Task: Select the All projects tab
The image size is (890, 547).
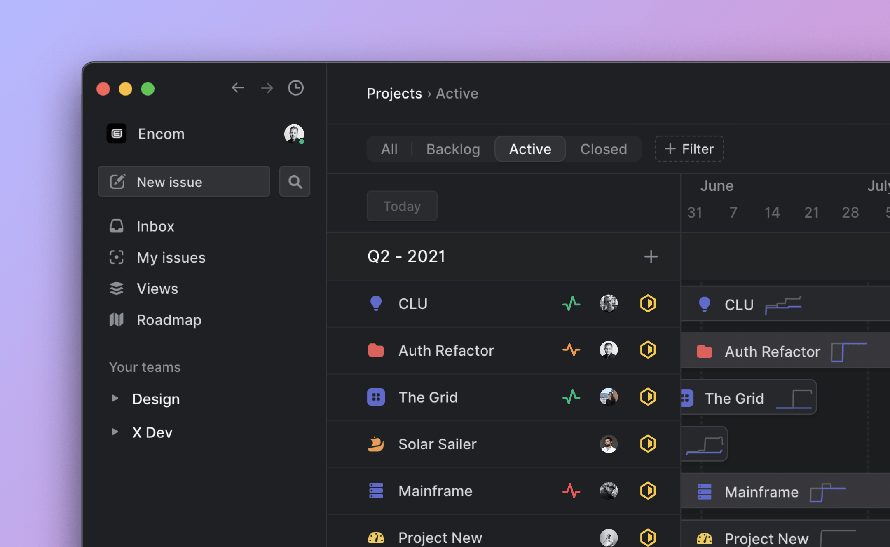Action: click(389, 149)
